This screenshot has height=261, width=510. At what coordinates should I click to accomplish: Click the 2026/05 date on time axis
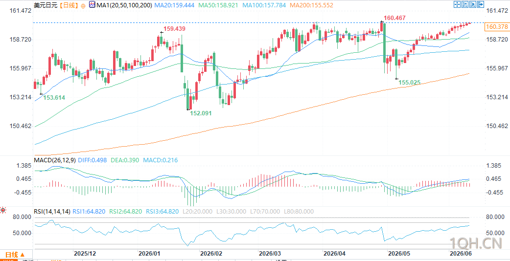[x=399, y=253]
